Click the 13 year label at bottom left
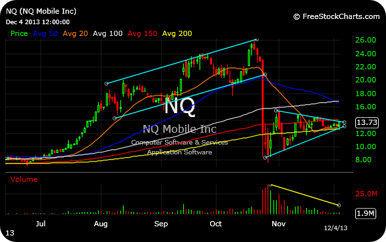The height and width of the screenshot is (242, 386). click(10, 233)
